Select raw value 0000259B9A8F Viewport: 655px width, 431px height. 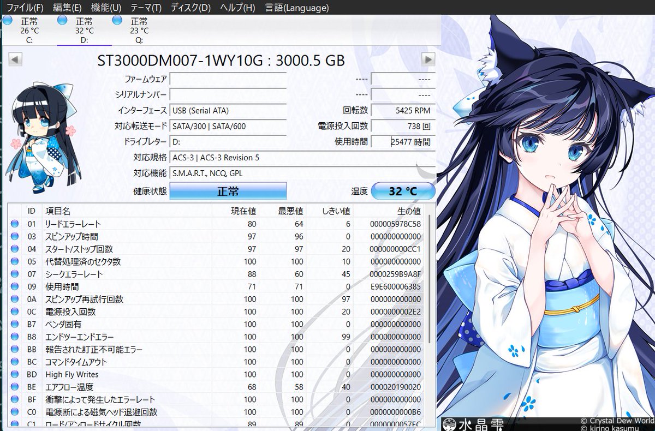tap(396, 274)
